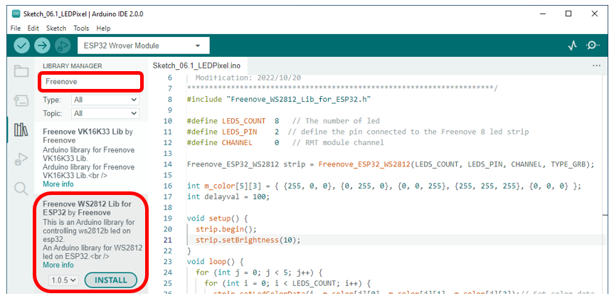
Task: Open the Debug sidebar icon
Action: tap(21, 159)
